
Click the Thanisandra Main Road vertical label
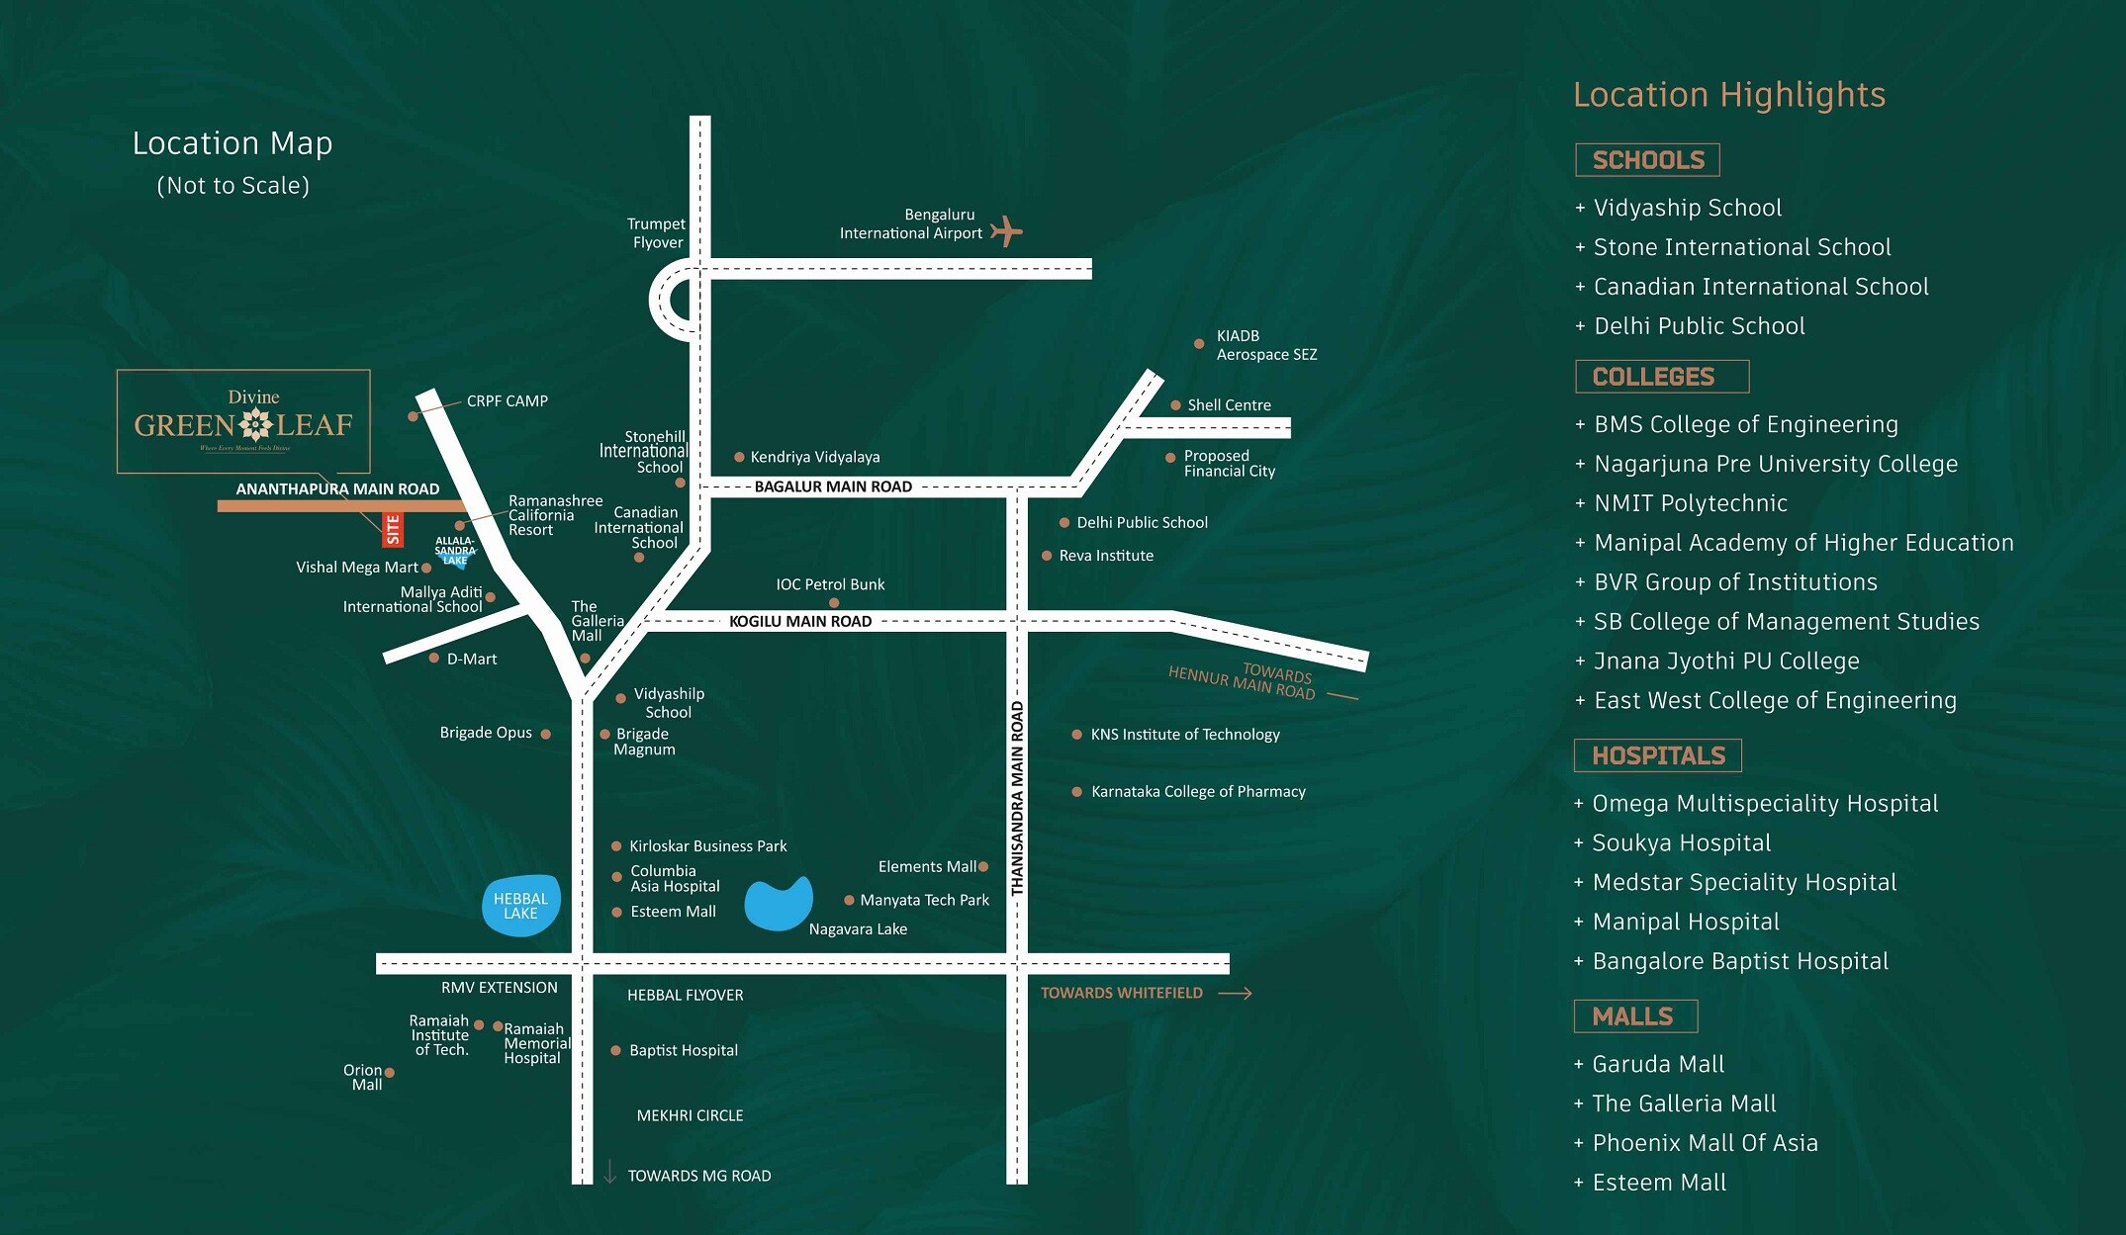coord(1017,799)
